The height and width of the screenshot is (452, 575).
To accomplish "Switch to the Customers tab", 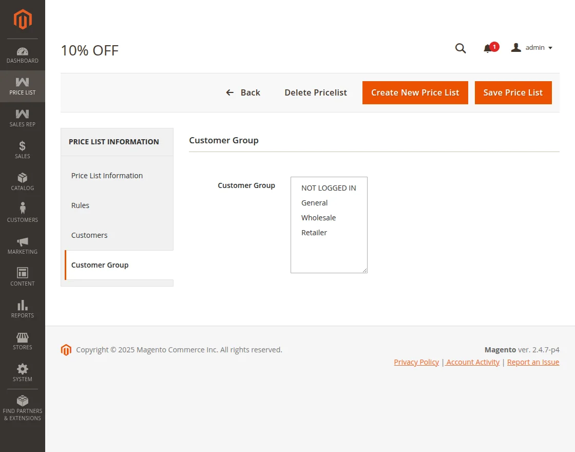I will pos(118,235).
